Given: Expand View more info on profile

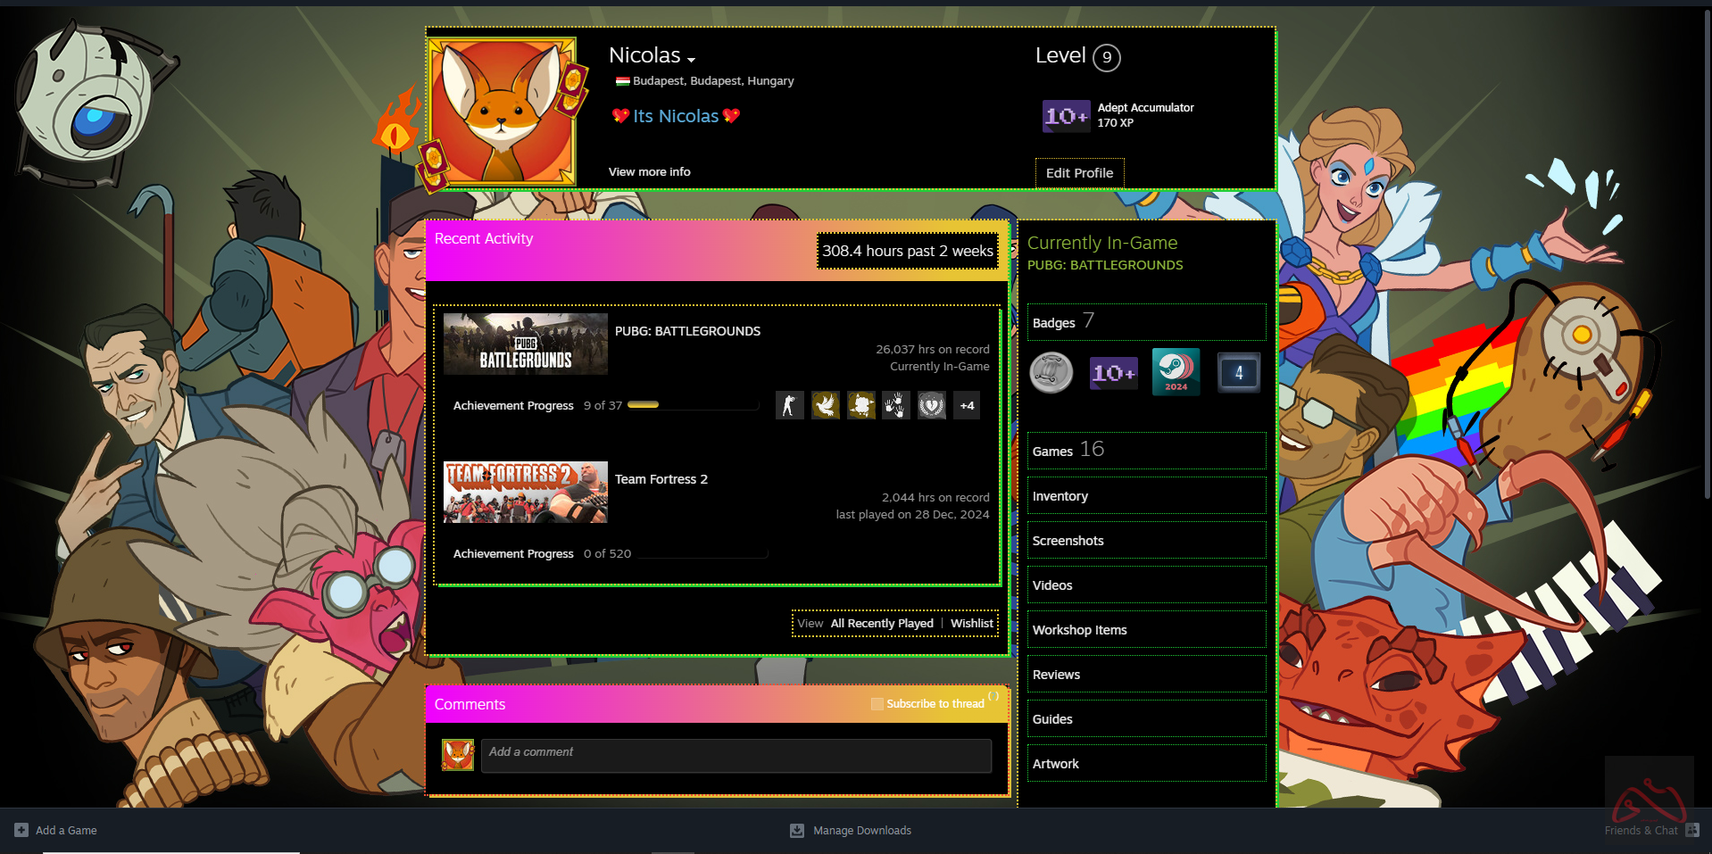Looking at the screenshot, I should coord(649,172).
